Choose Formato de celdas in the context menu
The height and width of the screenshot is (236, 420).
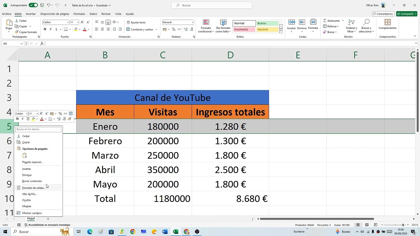38,188
